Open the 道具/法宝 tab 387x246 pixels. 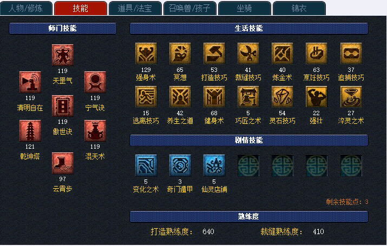[135, 9]
